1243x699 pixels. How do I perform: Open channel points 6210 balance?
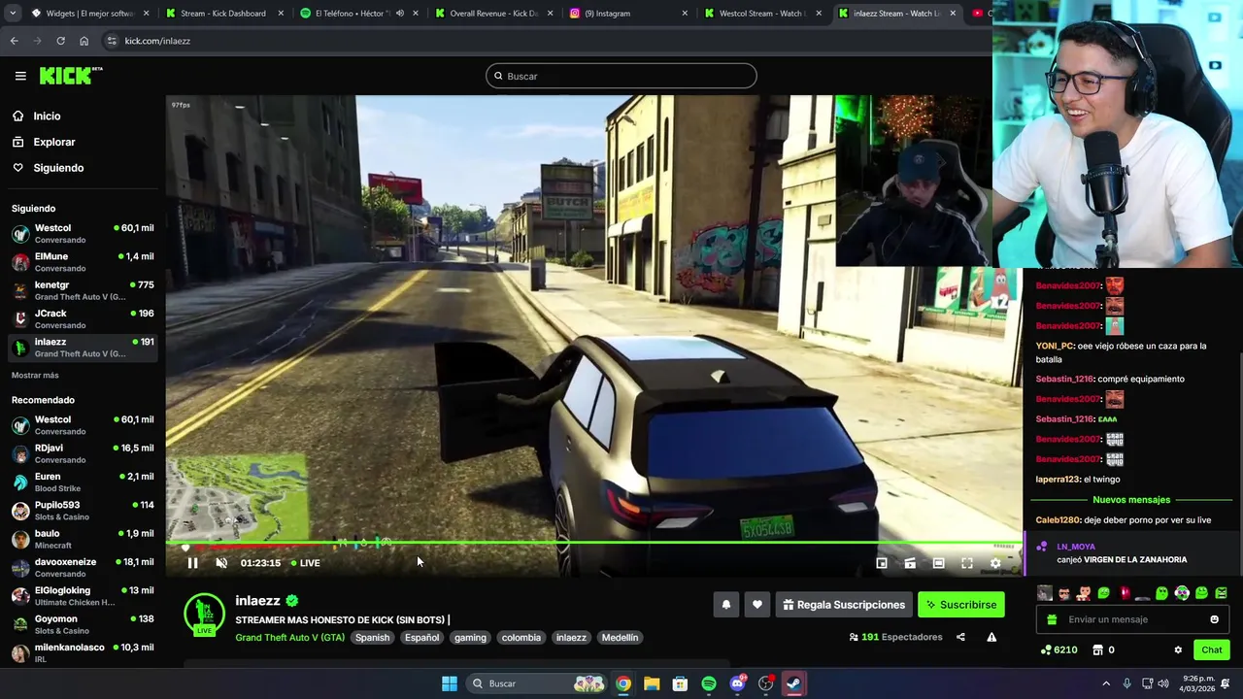(1058, 649)
